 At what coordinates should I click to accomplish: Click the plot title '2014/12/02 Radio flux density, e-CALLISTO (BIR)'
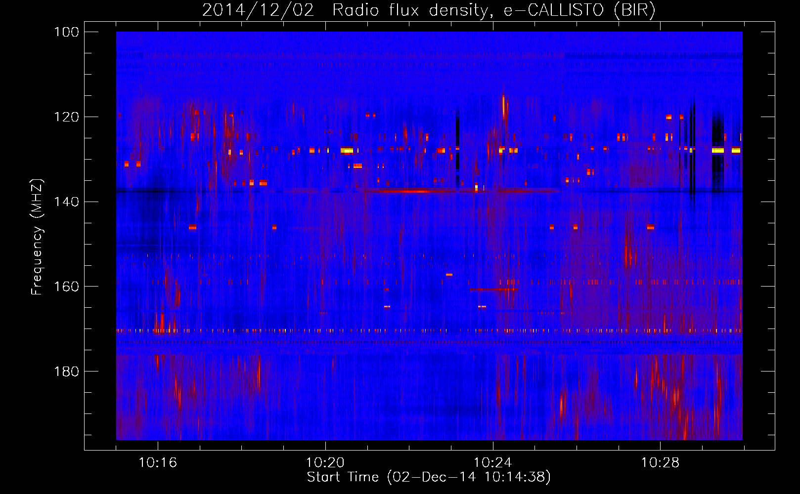[x=429, y=10]
